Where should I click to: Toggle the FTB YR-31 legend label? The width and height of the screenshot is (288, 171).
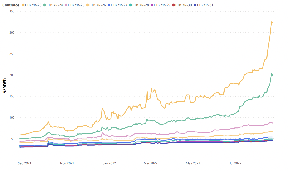click(205, 5)
